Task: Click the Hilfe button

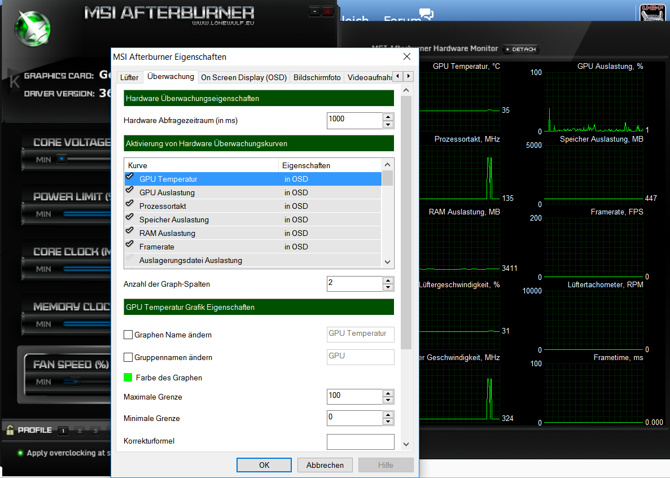Action: click(386, 465)
